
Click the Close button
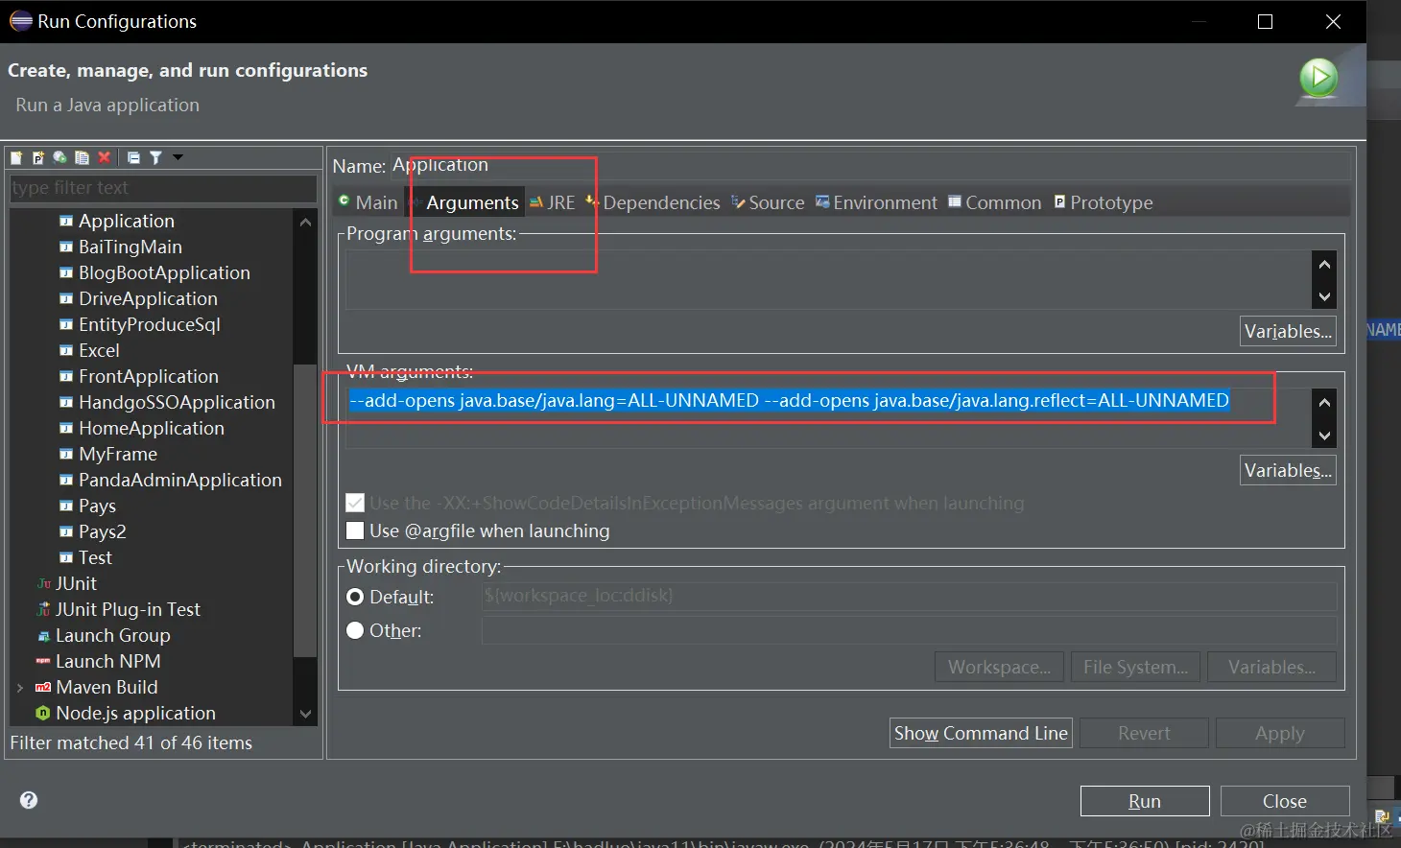point(1285,801)
